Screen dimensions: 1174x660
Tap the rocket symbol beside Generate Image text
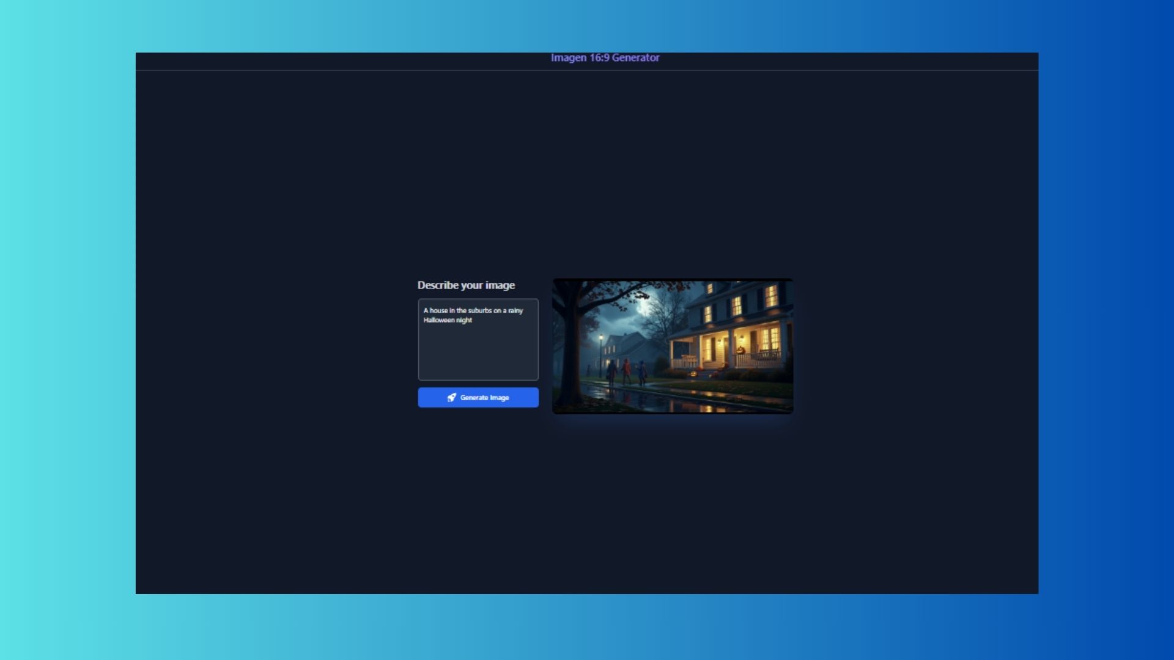(452, 397)
